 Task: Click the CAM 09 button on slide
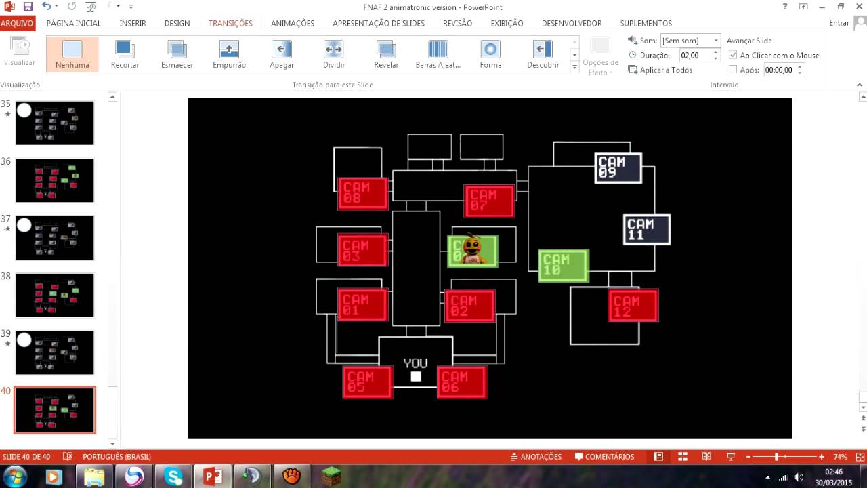(x=618, y=167)
